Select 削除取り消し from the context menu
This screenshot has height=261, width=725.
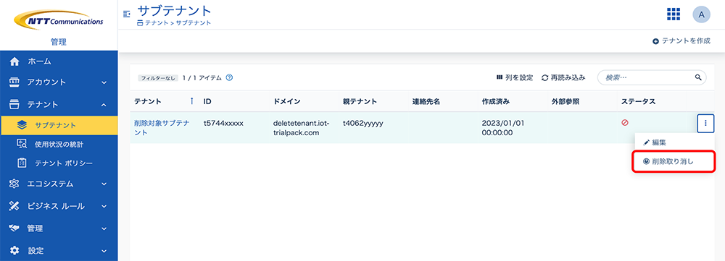674,161
